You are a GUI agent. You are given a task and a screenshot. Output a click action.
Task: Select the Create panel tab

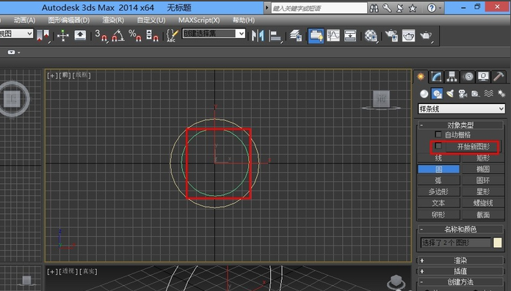pyautogui.click(x=421, y=76)
